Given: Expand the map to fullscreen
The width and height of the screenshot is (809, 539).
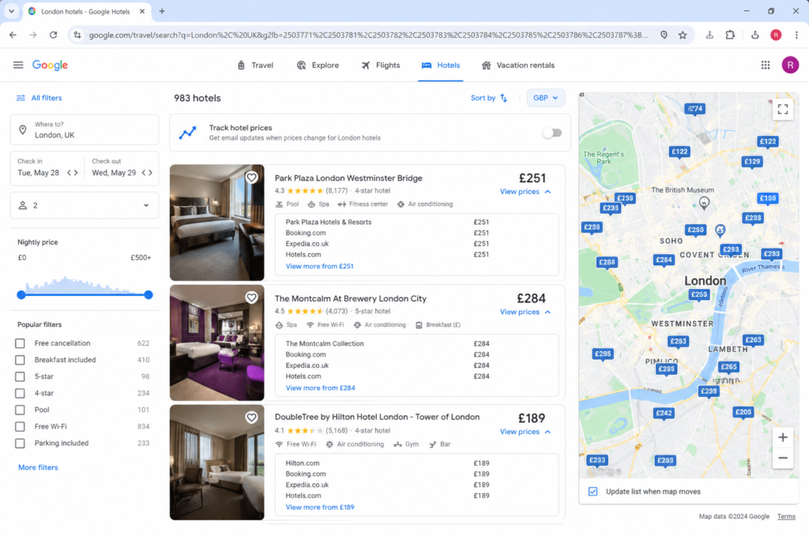Looking at the screenshot, I should [x=783, y=109].
